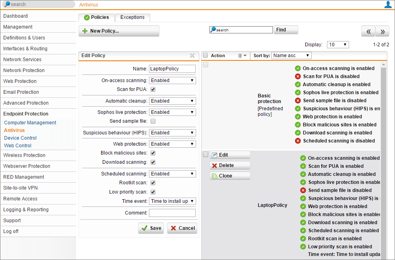Open Email Protection menu
Image resolution: width=395 pixels, height=260 pixels.
pyautogui.click(x=38, y=92)
